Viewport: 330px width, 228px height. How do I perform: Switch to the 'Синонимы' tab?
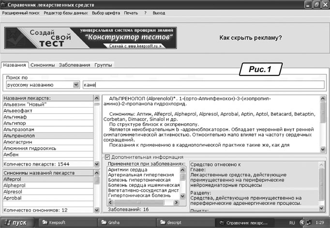[x=43, y=65]
